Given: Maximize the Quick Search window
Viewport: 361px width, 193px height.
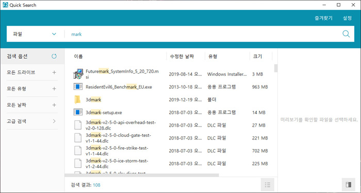Looking at the screenshot, I should (338, 5).
